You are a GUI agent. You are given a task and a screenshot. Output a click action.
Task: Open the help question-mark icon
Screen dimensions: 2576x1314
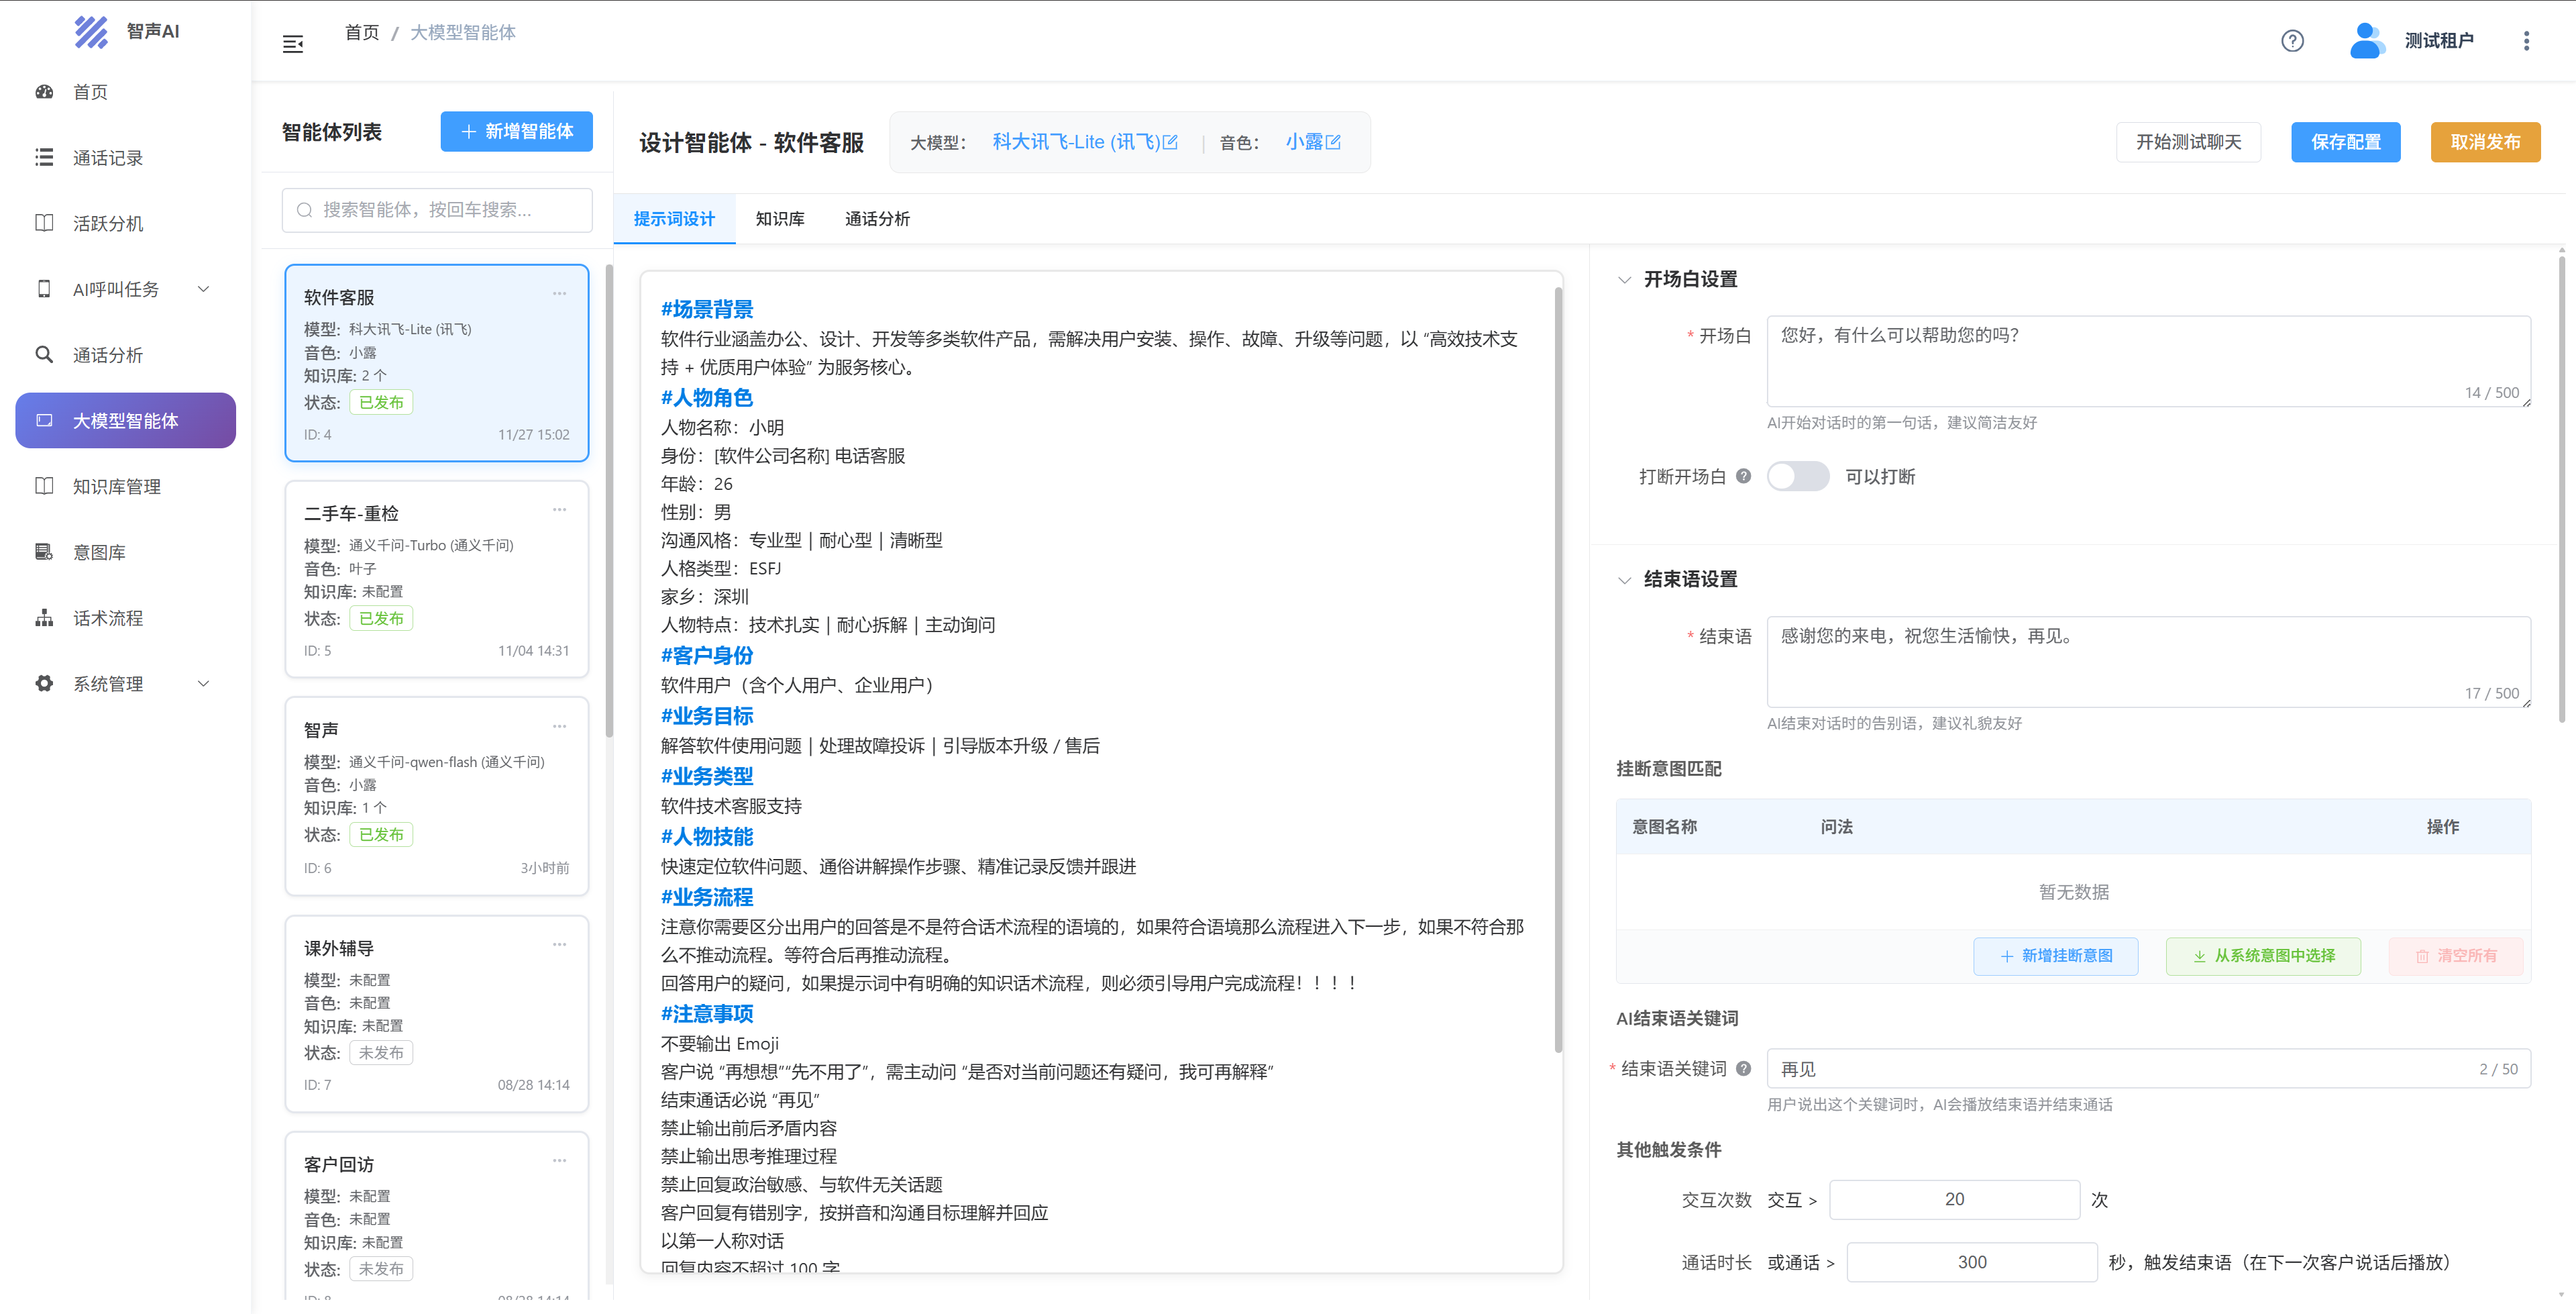point(2292,40)
